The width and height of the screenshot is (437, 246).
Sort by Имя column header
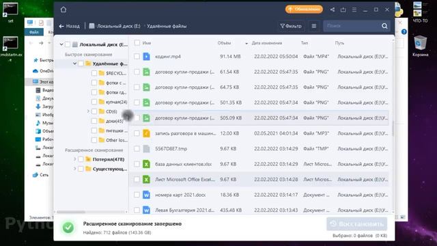[147, 43]
